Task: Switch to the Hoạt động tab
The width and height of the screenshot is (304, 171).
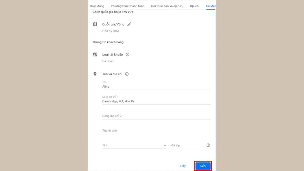Action: point(97,6)
